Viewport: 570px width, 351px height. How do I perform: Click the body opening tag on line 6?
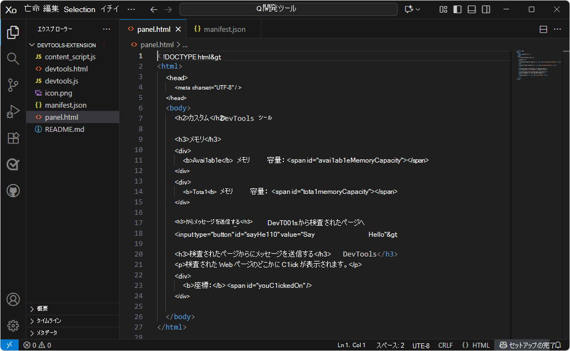pyautogui.click(x=178, y=108)
